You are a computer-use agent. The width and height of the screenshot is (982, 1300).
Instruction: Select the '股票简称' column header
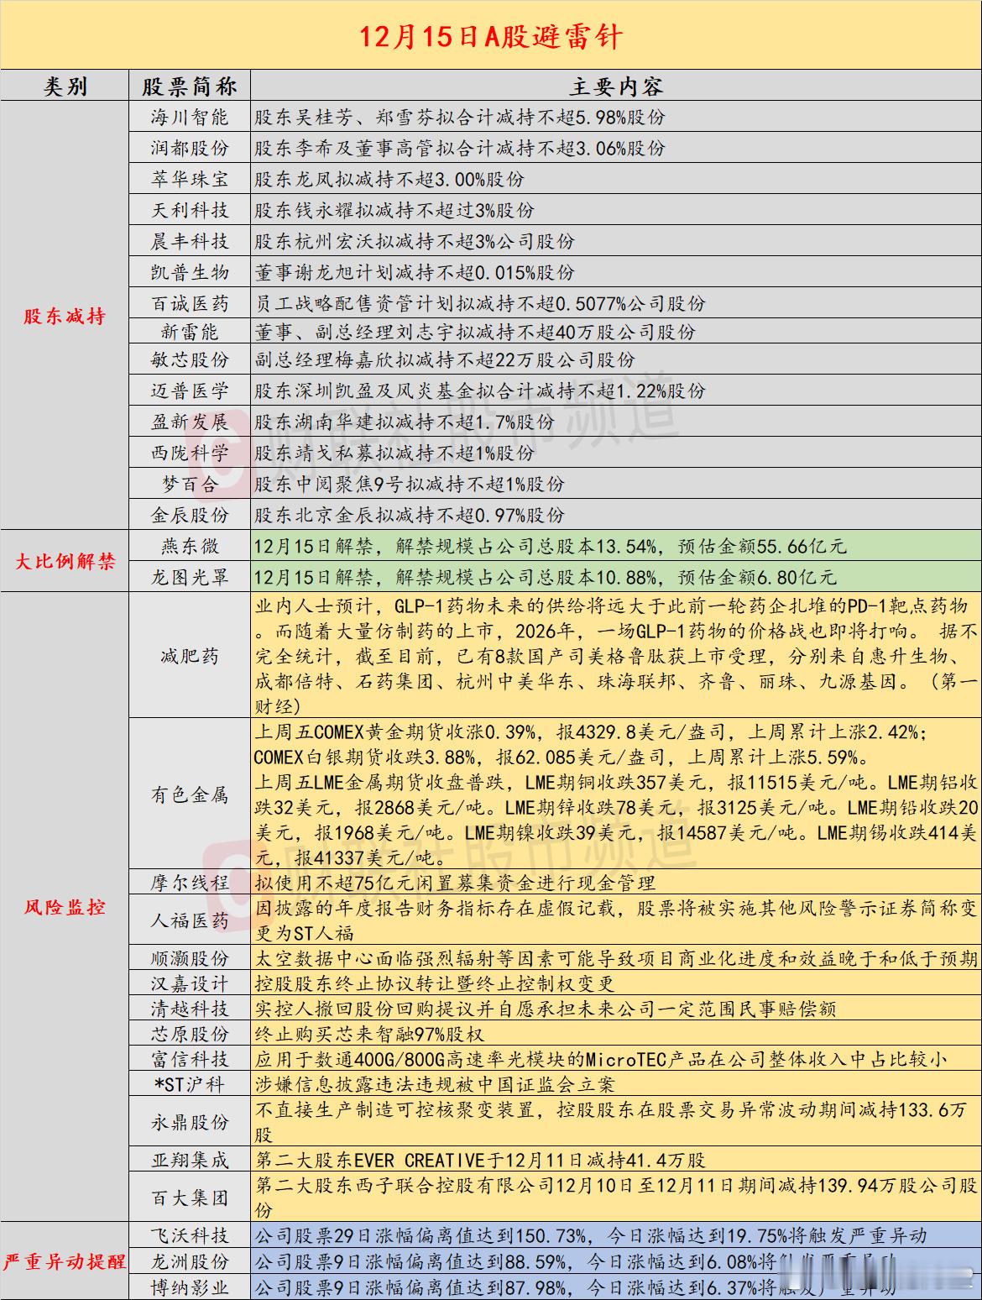[x=190, y=86]
